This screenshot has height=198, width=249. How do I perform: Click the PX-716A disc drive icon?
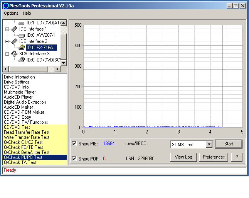click(x=22, y=48)
